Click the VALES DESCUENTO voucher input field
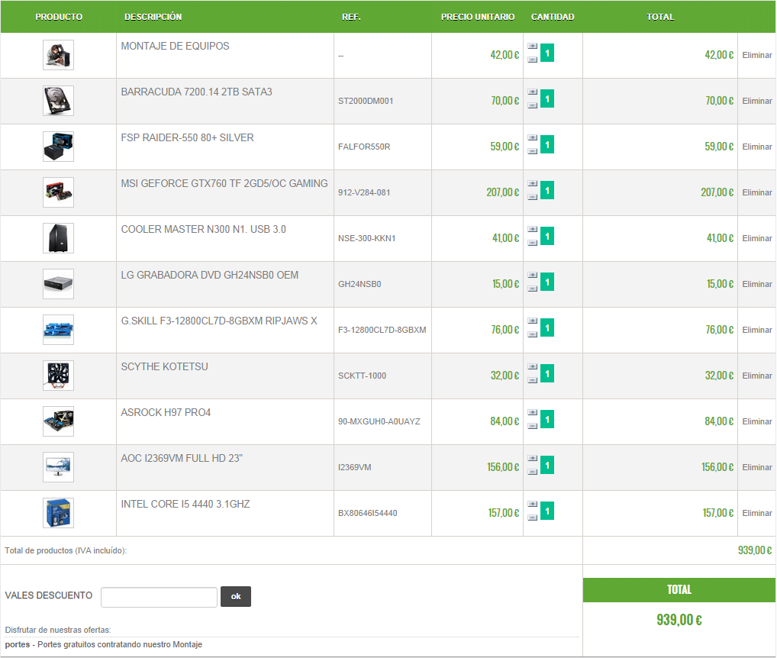This screenshot has height=658, width=777. (x=159, y=597)
